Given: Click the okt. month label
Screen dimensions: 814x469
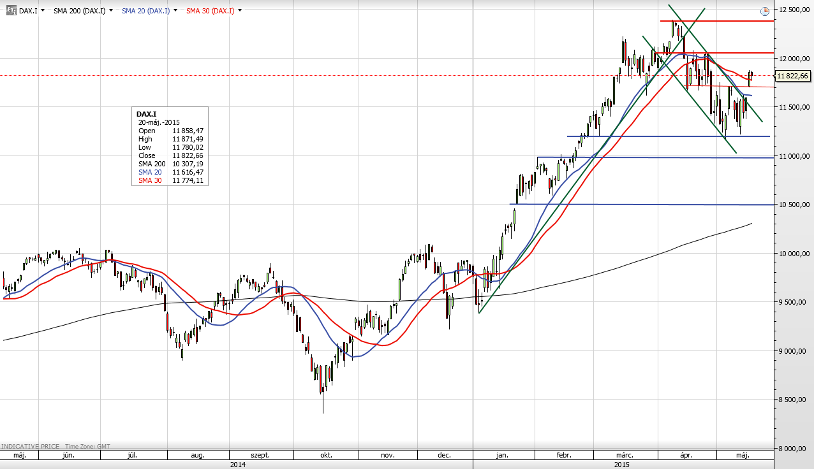Looking at the screenshot, I should [326, 456].
